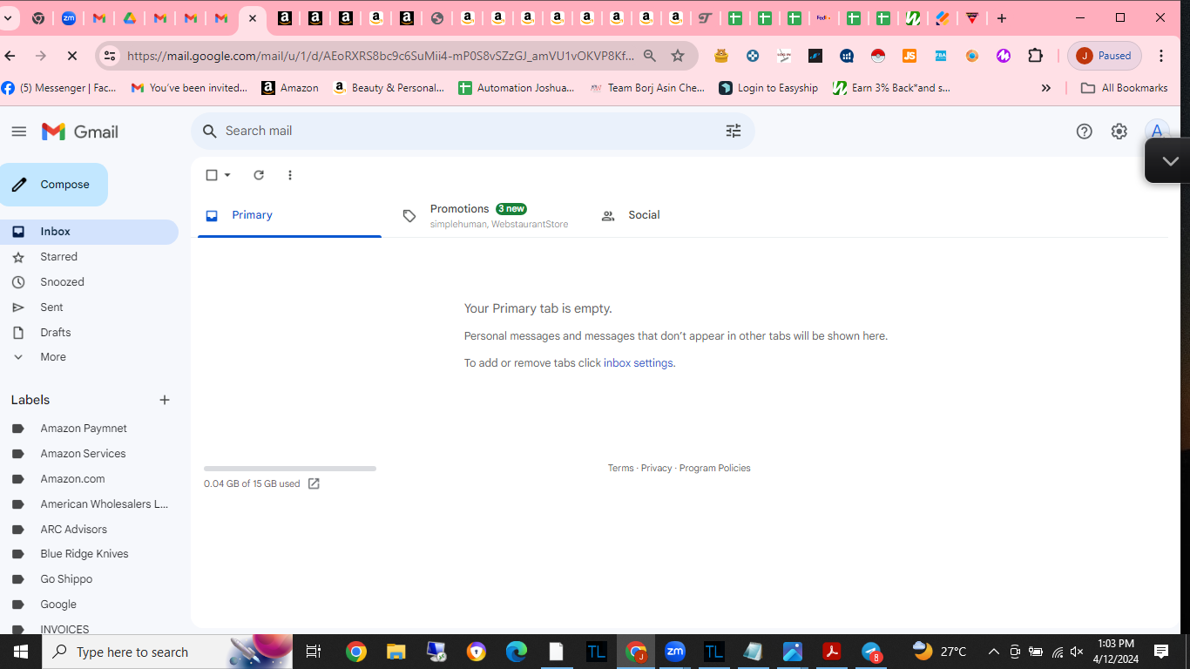1190x669 pixels.
Task: Open the tab search dropdown arrow
Action: [9, 18]
